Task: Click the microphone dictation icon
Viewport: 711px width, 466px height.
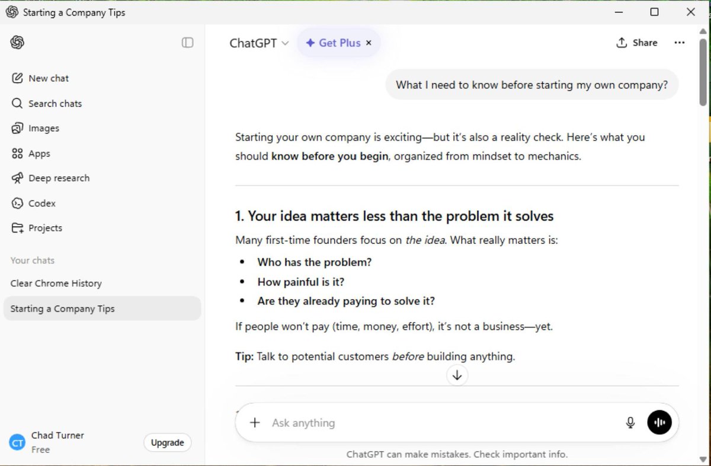Action: 630,423
